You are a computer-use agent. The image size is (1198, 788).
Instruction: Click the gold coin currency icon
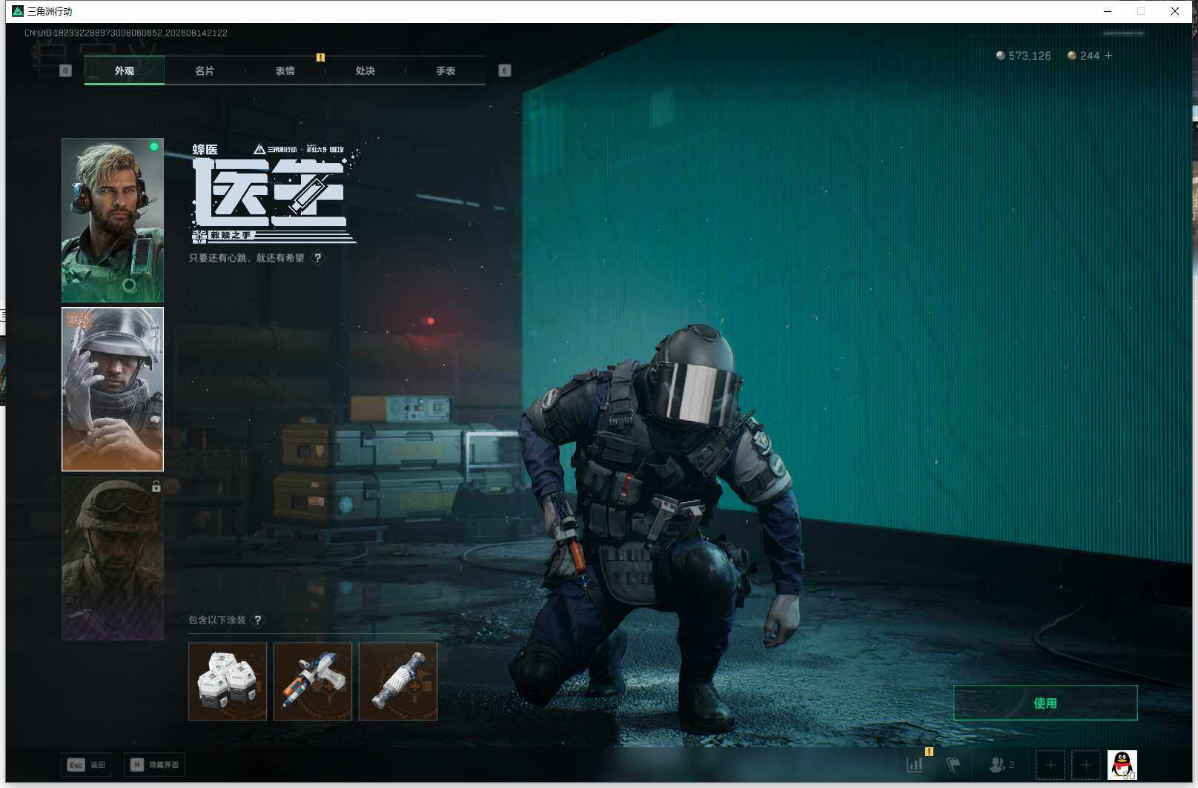[1072, 56]
